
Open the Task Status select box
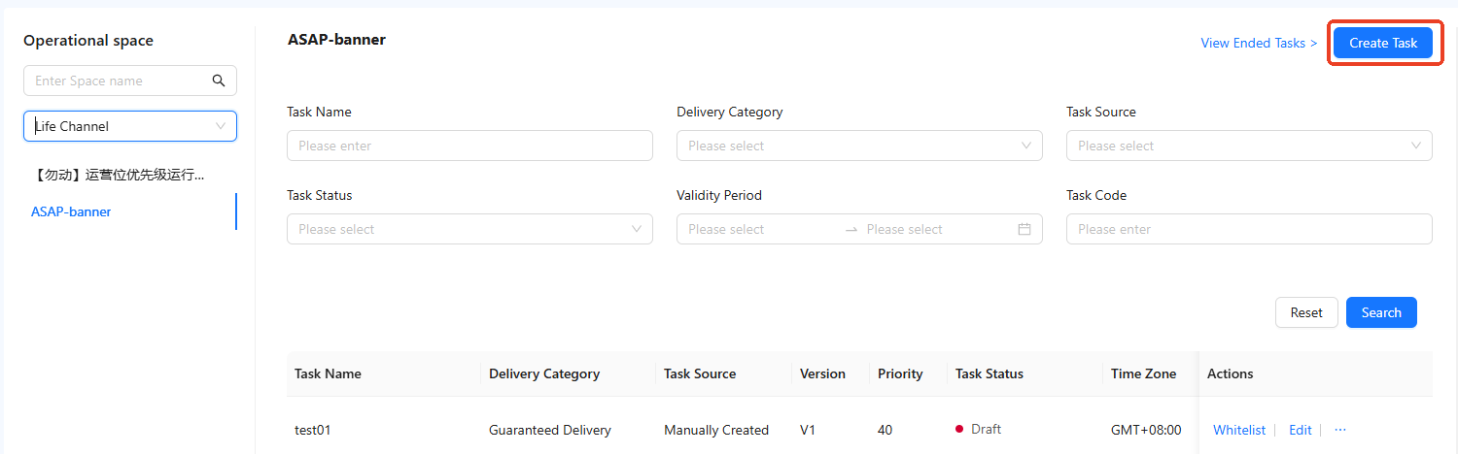point(469,229)
